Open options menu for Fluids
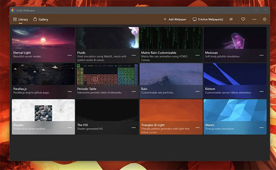This screenshot has height=170, width=276. coord(134,56)
